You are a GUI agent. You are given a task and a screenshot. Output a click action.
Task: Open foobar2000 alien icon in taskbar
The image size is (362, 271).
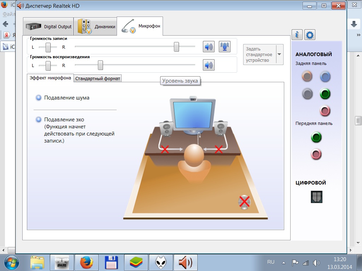[x=161, y=263]
